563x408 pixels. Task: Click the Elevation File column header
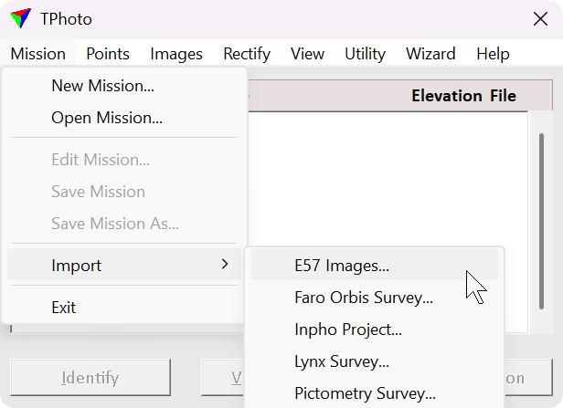tap(463, 96)
